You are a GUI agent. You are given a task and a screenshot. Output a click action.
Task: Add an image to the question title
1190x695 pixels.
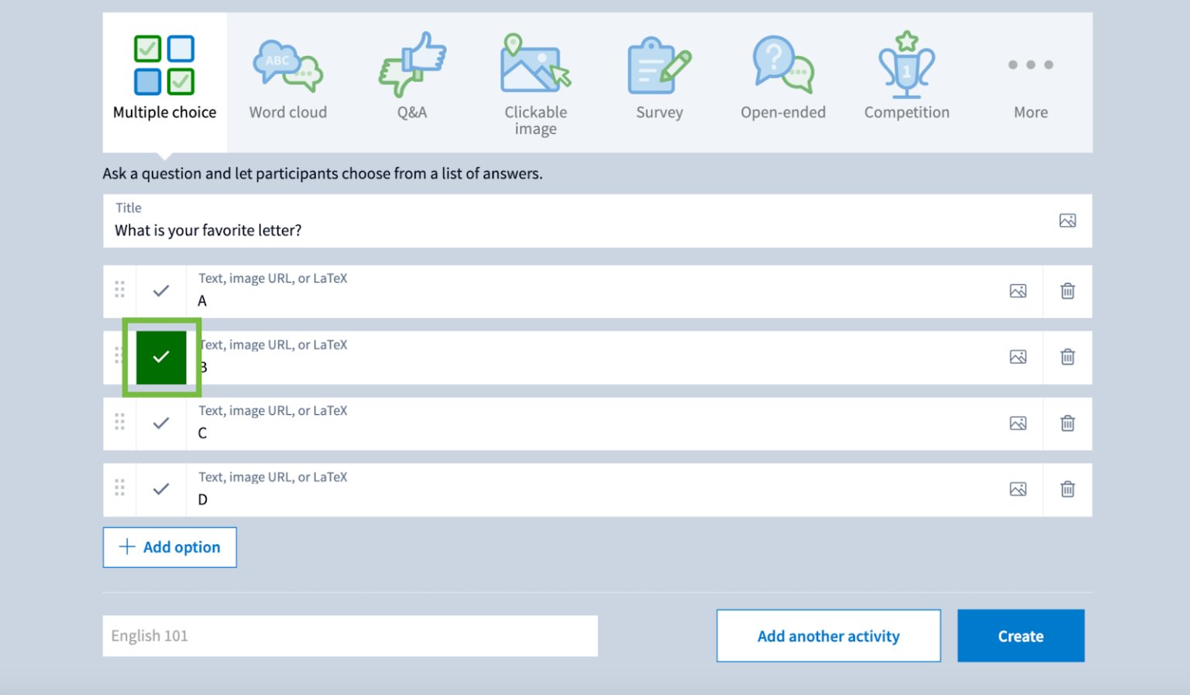(x=1068, y=221)
